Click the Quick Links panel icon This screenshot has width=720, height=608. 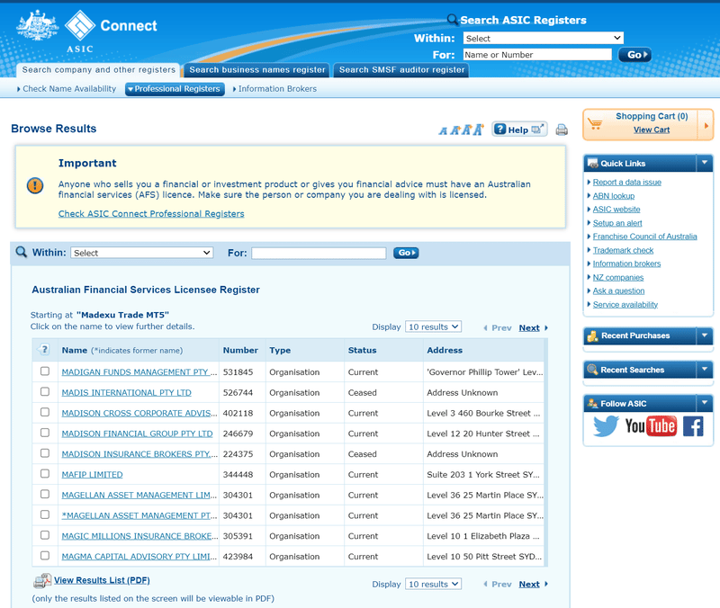593,164
